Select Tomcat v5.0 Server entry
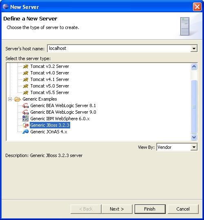Image resolution: width=204 pixels, height=220 pixels. pos(50,86)
